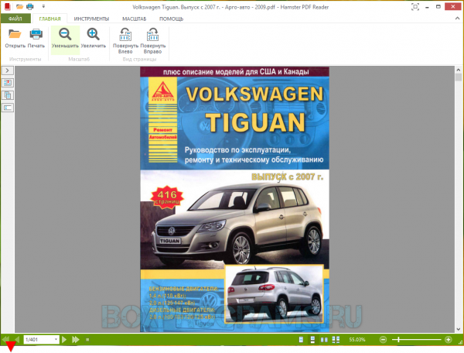Switch to the МАСШТАБ tab
This screenshot has width=464, height=353.
click(135, 19)
